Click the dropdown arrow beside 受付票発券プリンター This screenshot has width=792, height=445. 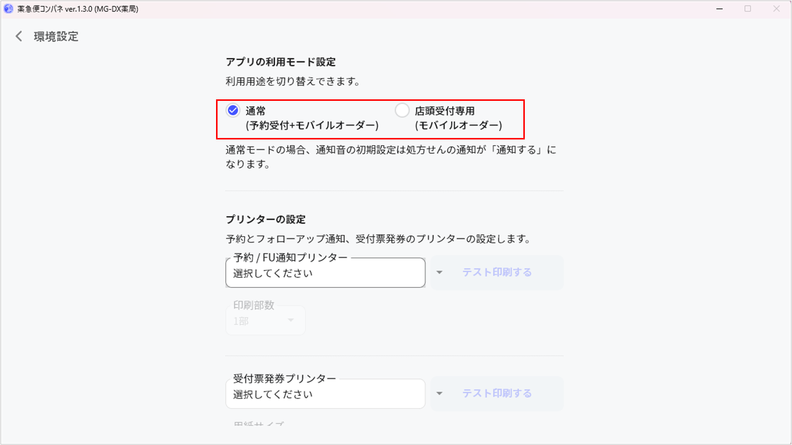pyautogui.click(x=440, y=393)
